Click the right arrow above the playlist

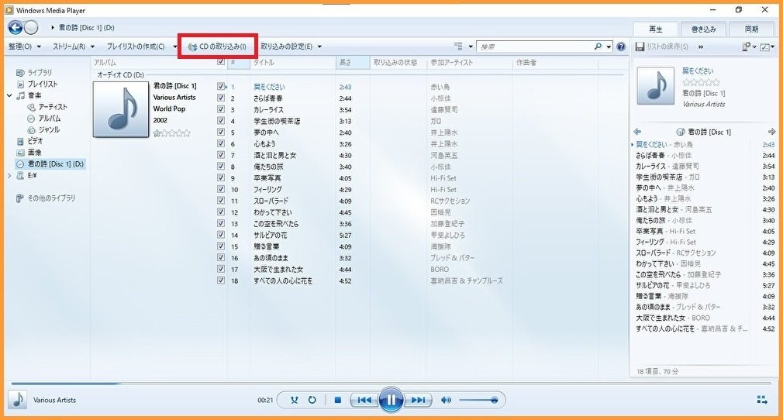pyautogui.click(x=771, y=132)
